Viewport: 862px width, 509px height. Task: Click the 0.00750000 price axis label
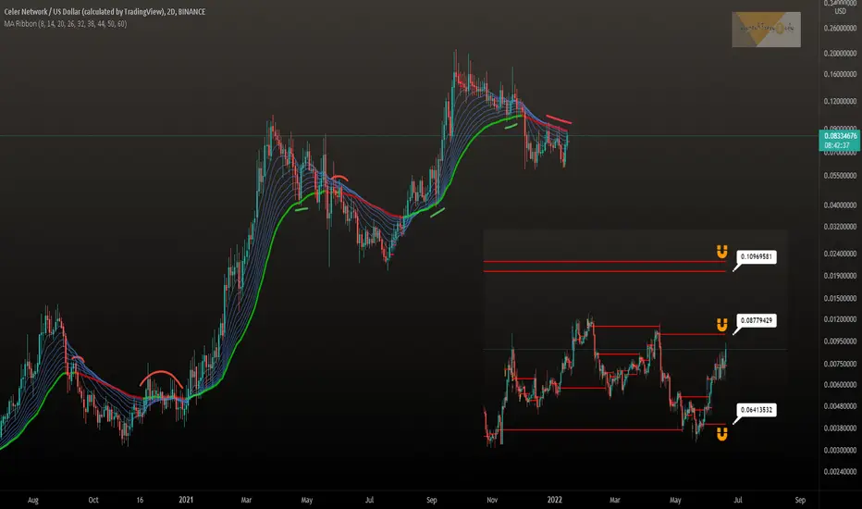840,364
